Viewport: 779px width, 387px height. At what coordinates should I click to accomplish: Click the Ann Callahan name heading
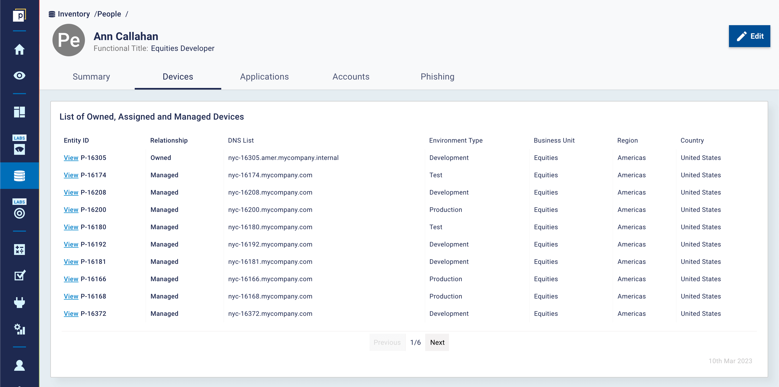point(126,36)
